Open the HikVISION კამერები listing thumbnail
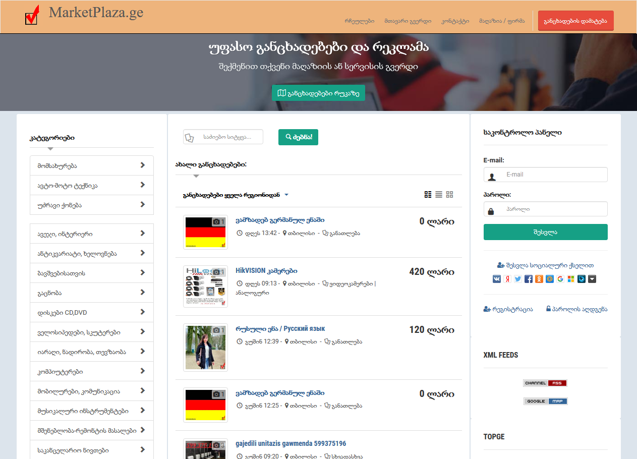The width and height of the screenshot is (637, 459). [x=205, y=286]
